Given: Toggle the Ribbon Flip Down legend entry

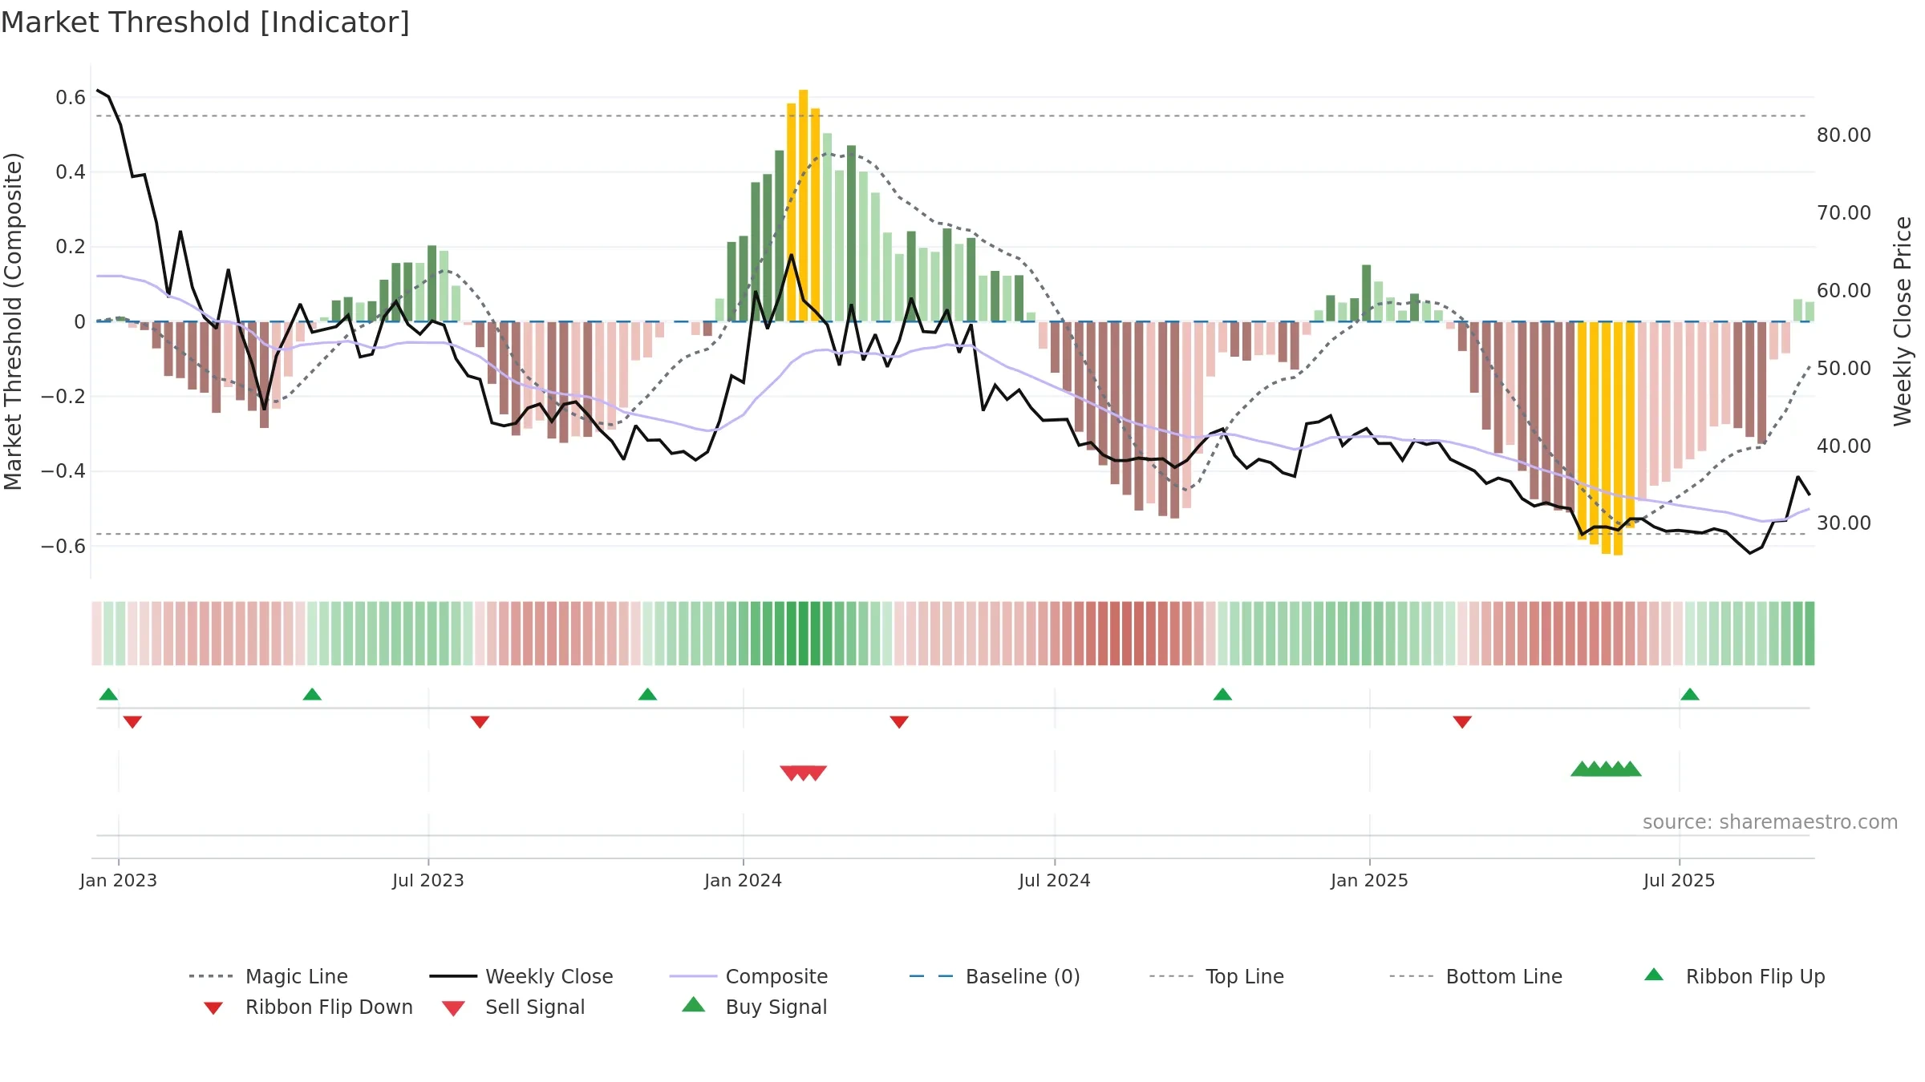Looking at the screenshot, I should [x=307, y=1007].
